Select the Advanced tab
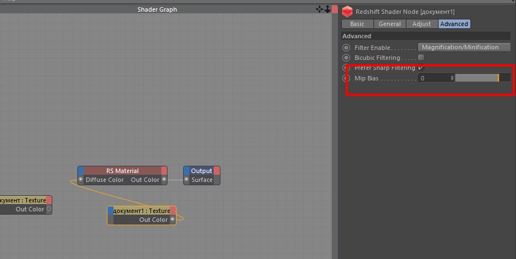The image size is (516, 259). (454, 24)
